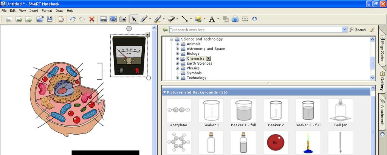The height and width of the screenshot is (155, 387).
Task: Open the Draw menu
Action: (59, 11)
